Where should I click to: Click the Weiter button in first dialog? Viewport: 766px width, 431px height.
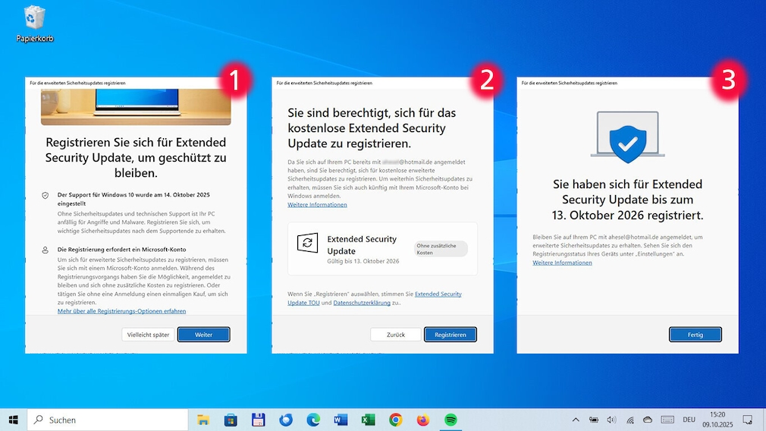click(x=203, y=335)
